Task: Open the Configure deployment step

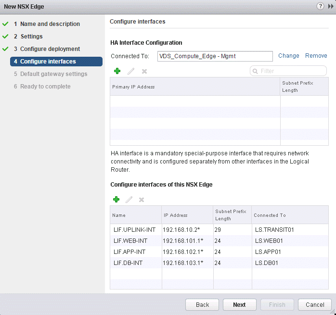Action: (x=50, y=49)
